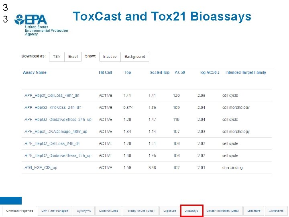Open the Synonyms tab
The image size is (289, 217).
[84, 211]
